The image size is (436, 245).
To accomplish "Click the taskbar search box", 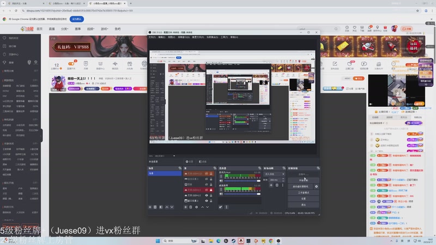I will pyautogui.click(x=180, y=241).
